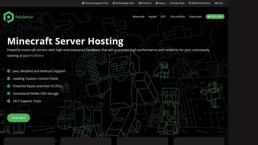Click checkmark beside 24/7 Support Team
The image size is (258, 145).
[x=9, y=101]
